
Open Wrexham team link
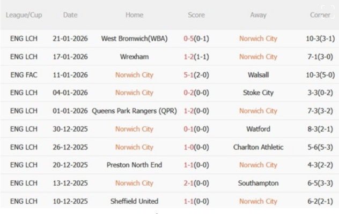[x=134, y=57]
